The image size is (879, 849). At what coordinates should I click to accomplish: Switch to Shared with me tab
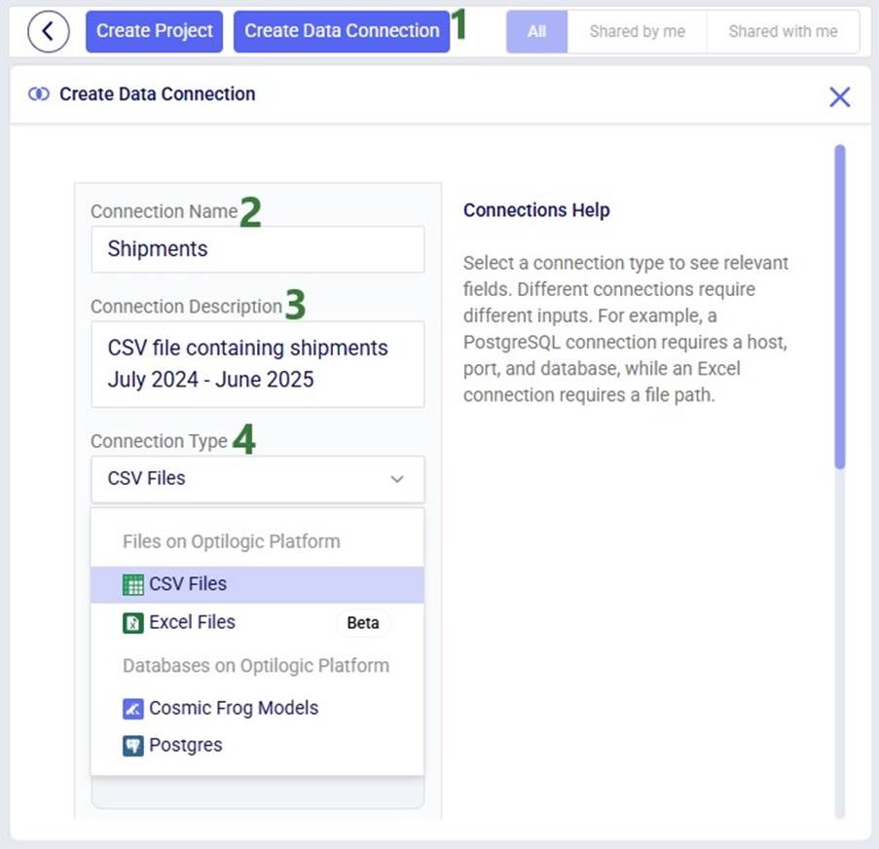[x=784, y=31]
